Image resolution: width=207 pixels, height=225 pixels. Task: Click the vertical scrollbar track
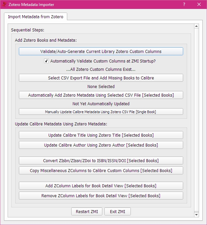click(196, 120)
